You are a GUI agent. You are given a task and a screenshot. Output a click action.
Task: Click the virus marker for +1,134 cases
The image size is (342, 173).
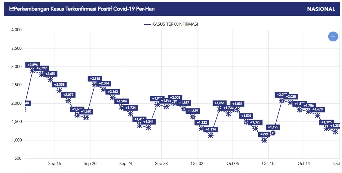(211, 135)
